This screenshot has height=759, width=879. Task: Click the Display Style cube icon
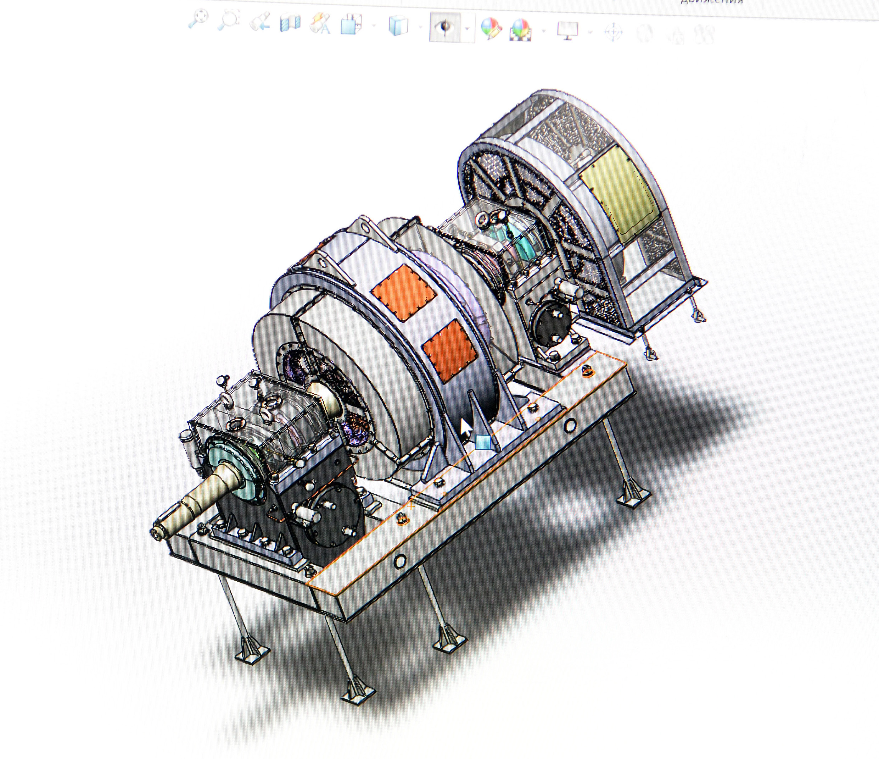pos(398,26)
